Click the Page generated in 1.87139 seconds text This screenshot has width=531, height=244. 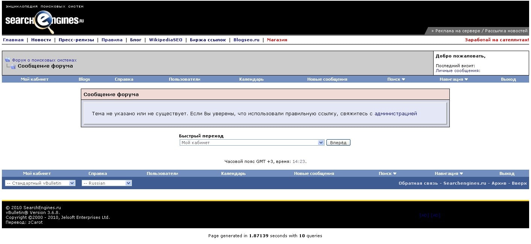pyautogui.click(x=265, y=236)
